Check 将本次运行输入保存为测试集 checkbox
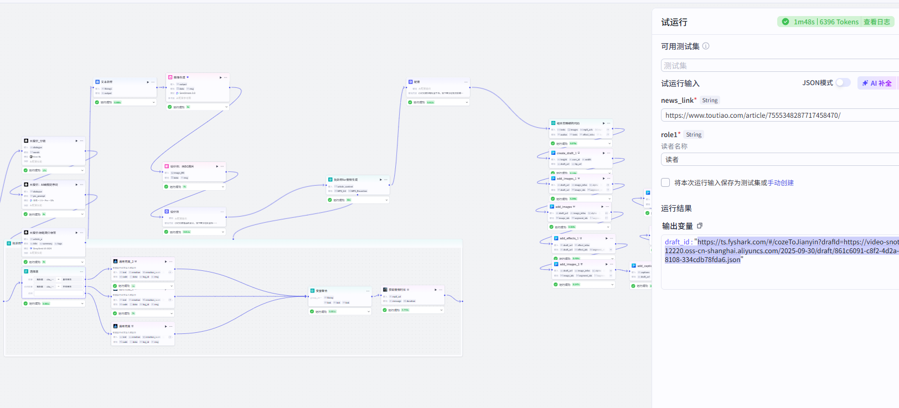This screenshot has height=408, width=899. tap(665, 182)
